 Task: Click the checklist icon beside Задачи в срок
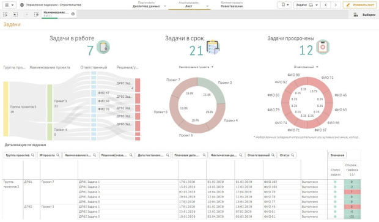(213, 47)
